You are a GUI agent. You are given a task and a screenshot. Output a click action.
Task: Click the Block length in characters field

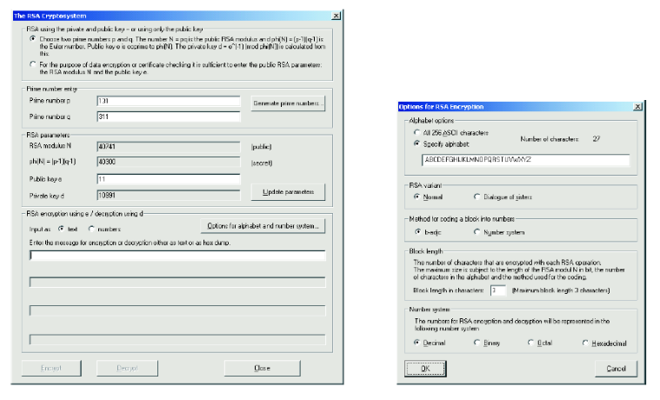498,290
